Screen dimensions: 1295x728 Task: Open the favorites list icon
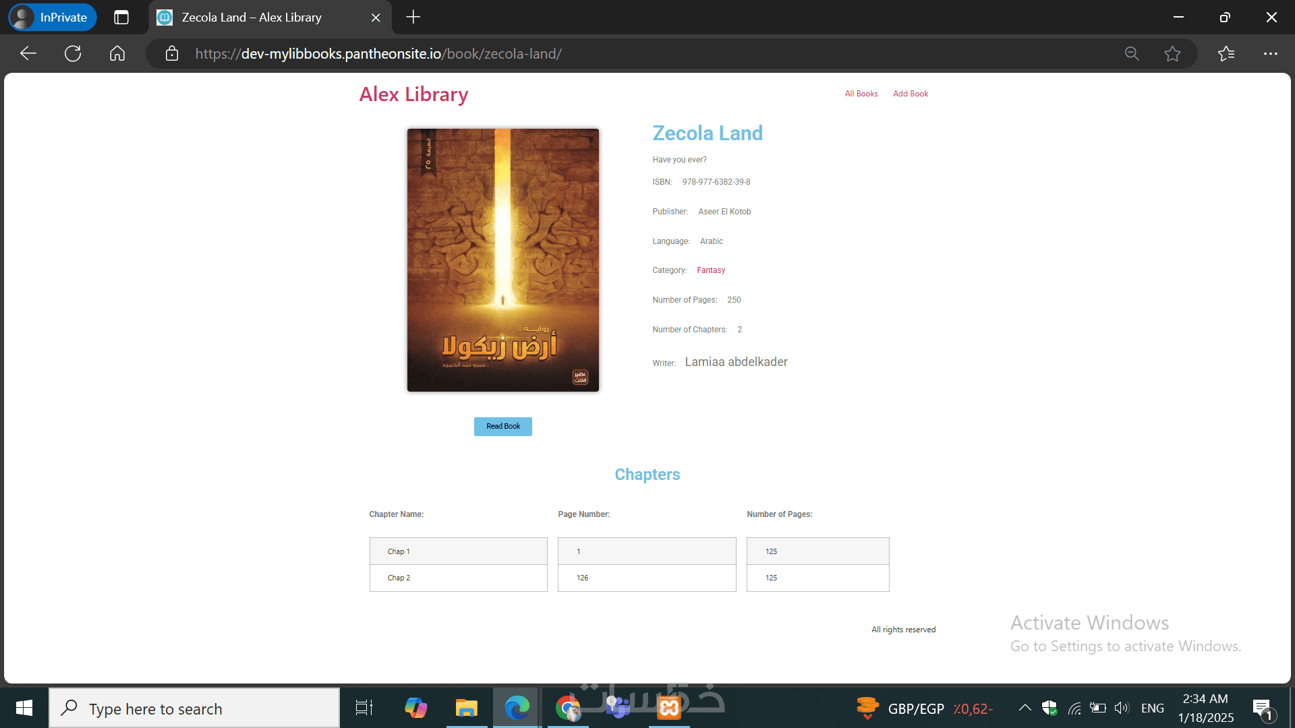pyautogui.click(x=1226, y=54)
